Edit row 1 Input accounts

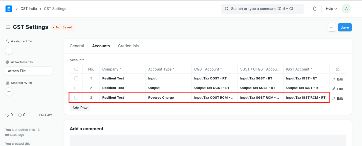click(337, 79)
